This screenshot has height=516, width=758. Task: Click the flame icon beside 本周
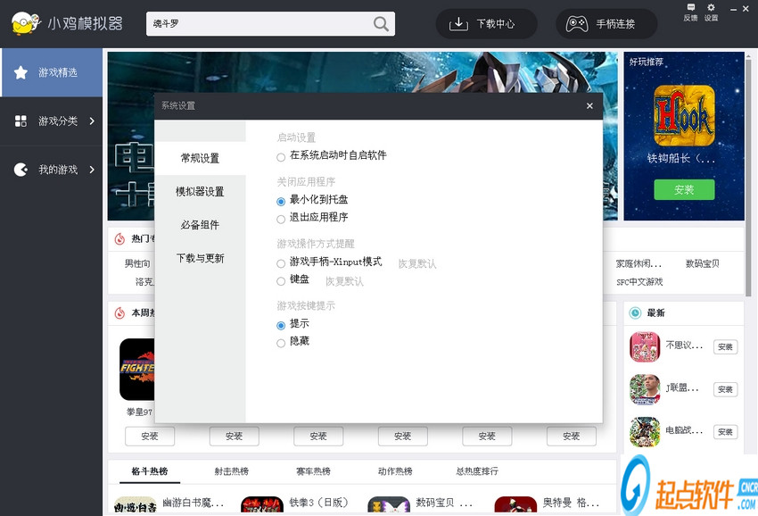119,313
